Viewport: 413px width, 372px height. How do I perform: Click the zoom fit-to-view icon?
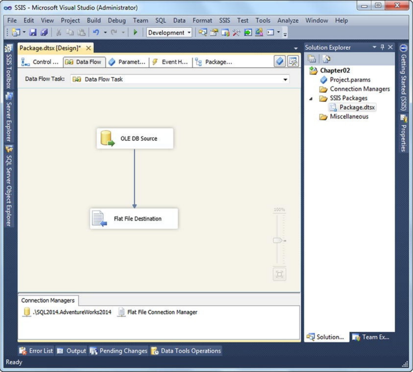coord(279,274)
